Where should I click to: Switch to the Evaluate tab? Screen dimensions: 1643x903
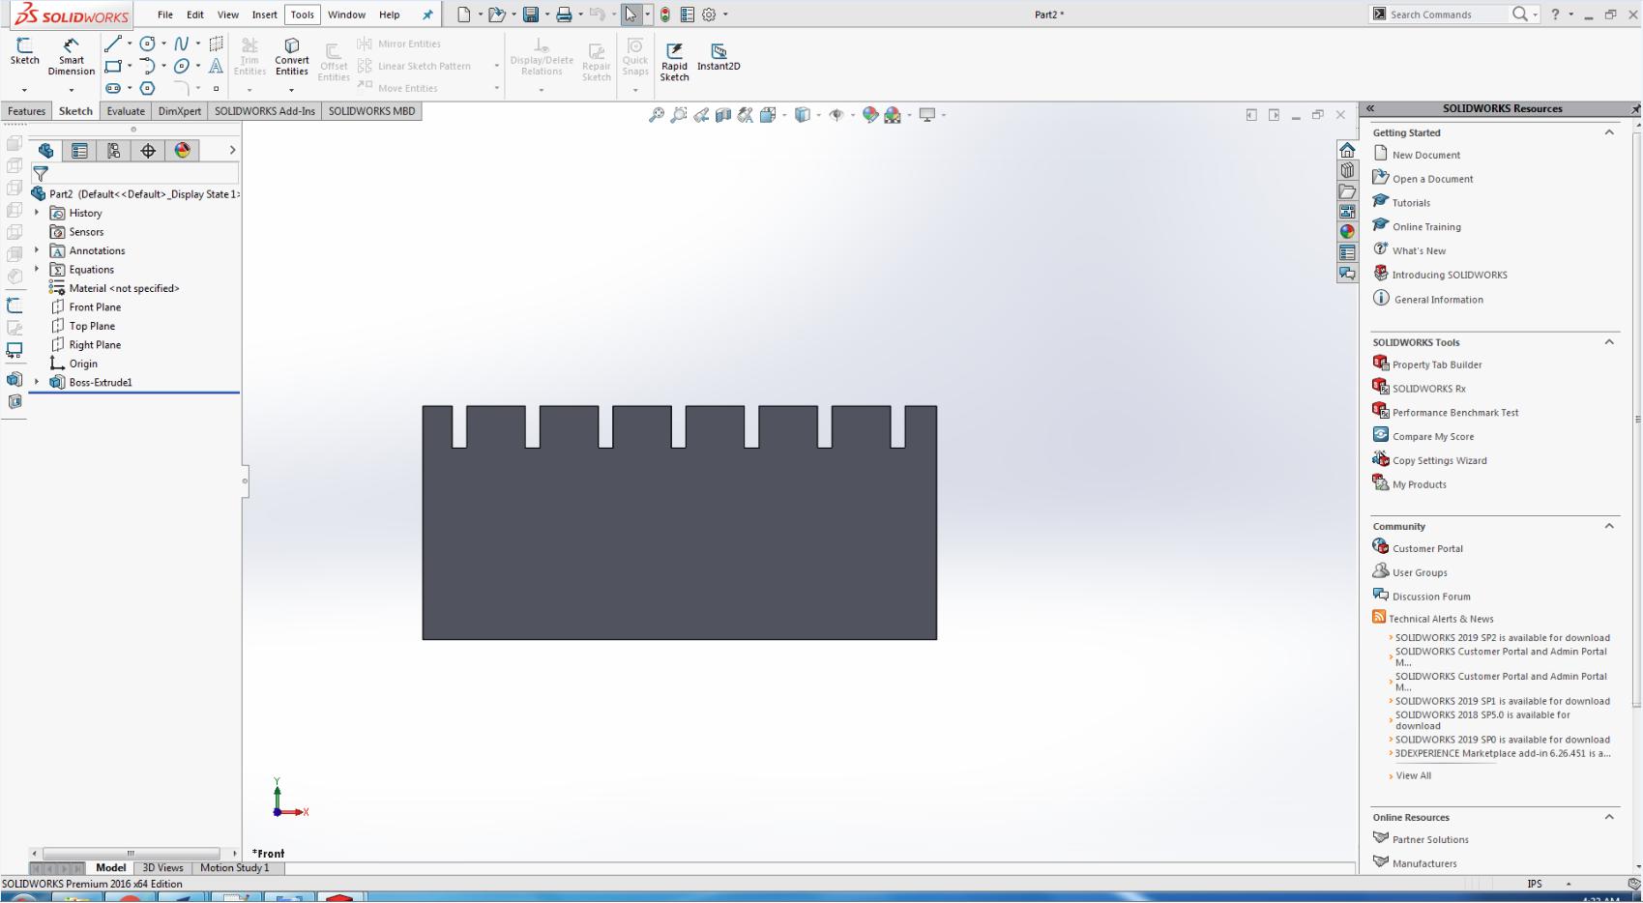coord(126,111)
